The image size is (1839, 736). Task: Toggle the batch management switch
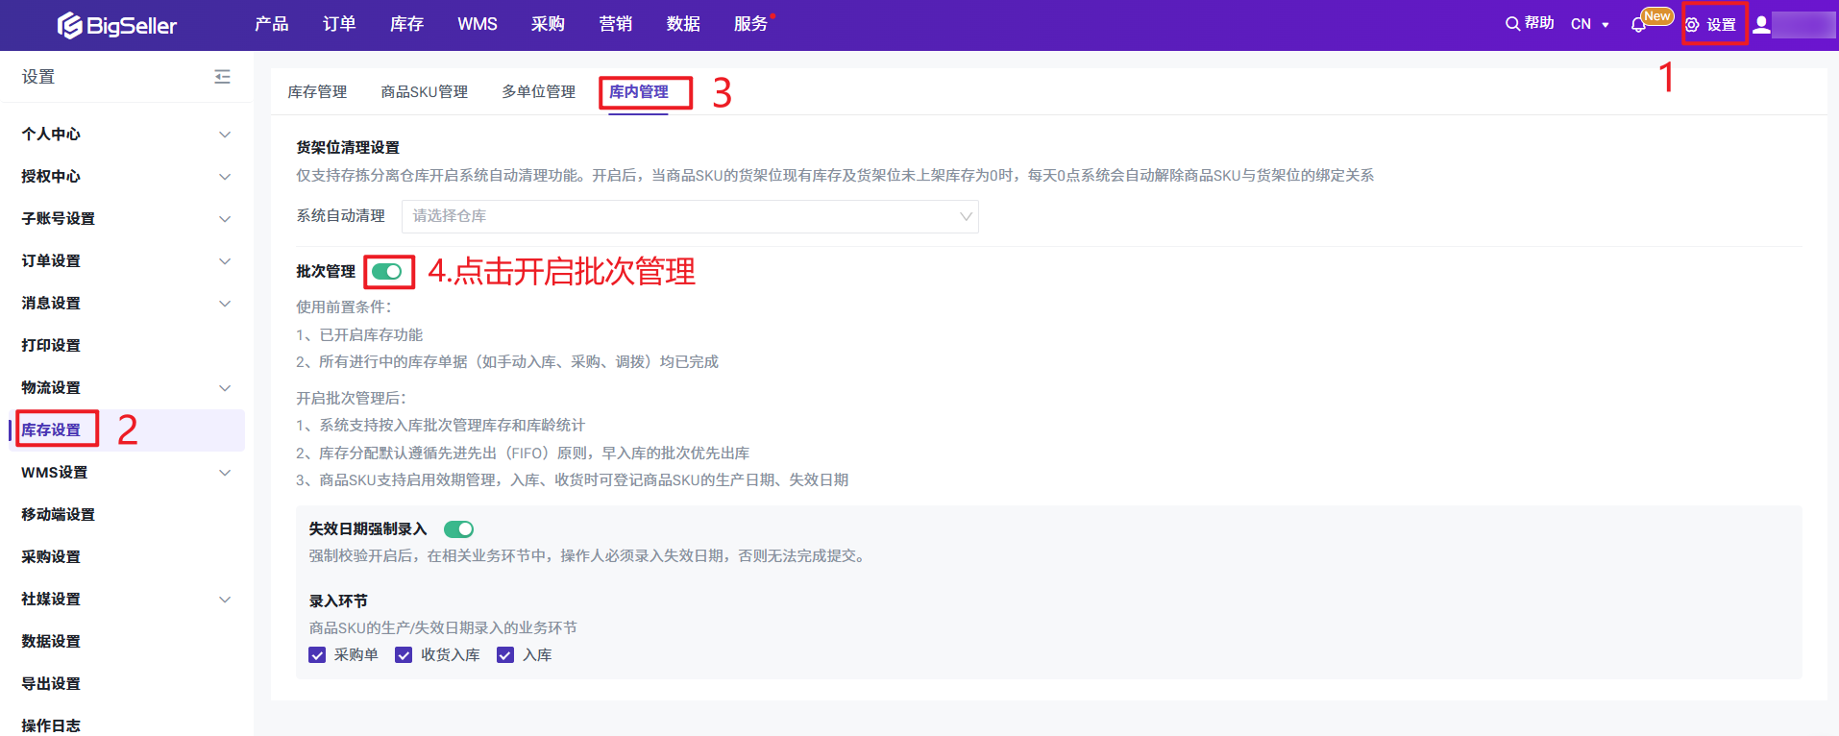(387, 272)
